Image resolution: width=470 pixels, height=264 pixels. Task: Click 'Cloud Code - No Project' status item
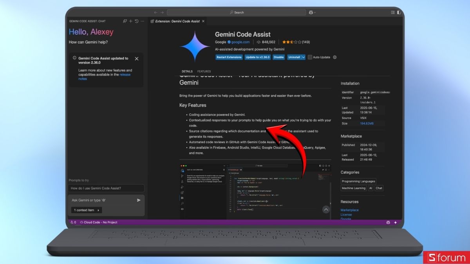tap(98, 222)
